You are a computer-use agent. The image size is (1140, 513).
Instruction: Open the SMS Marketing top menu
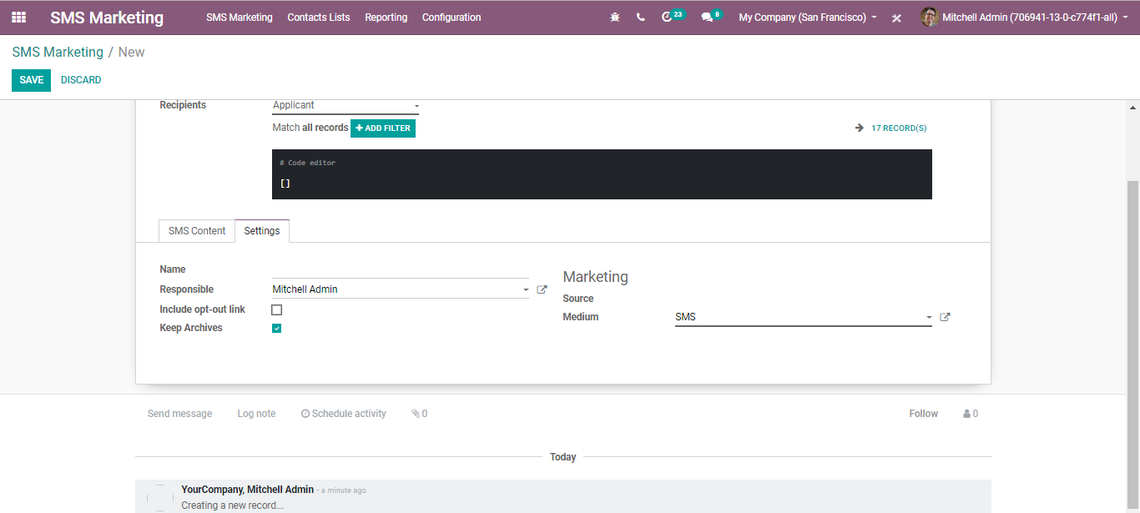[239, 17]
